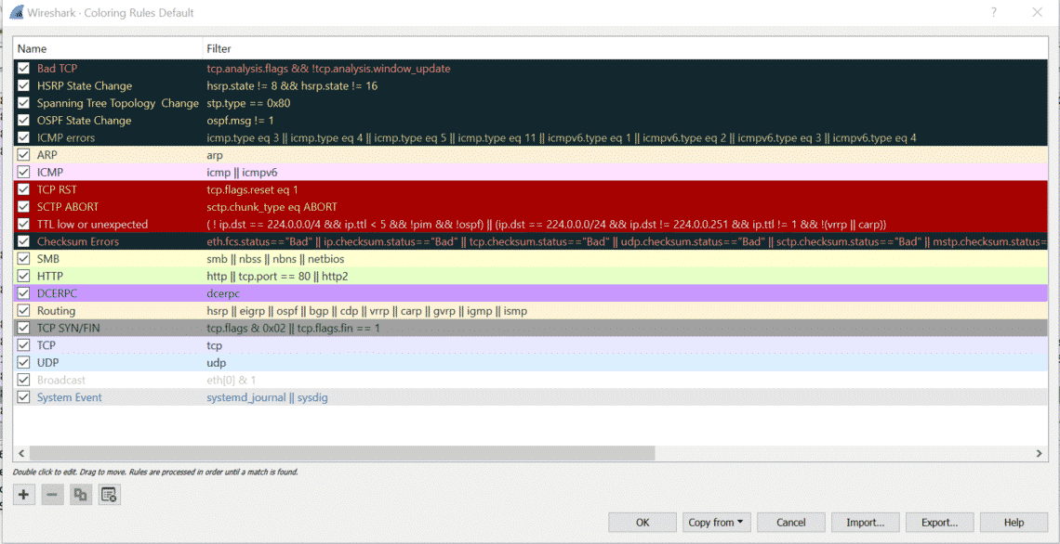This screenshot has width=1060, height=544.
Task: Select filter 'eth[0] & 1'
Action: coord(232,380)
